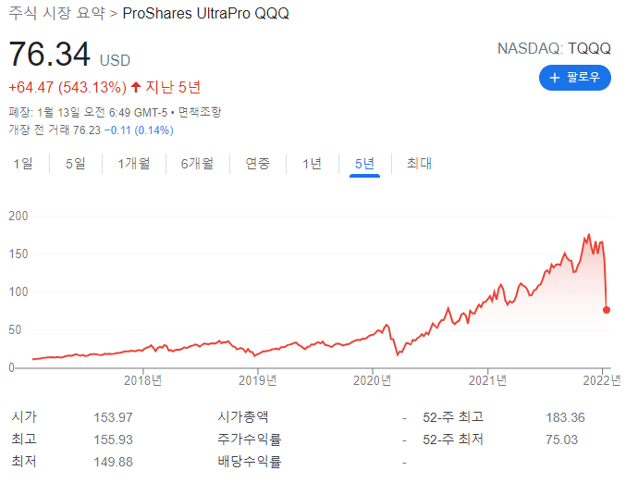Switch to the 1개월 chart range
The width and height of the screenshot is (638, 483).
tap(134, 164)
